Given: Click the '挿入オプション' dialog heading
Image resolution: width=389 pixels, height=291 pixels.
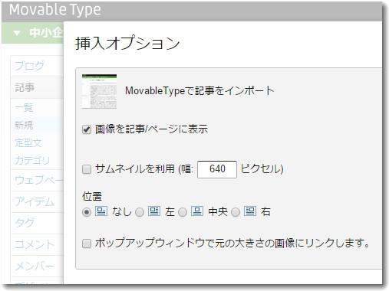Looking at the screenshot, I should point(127,43).
